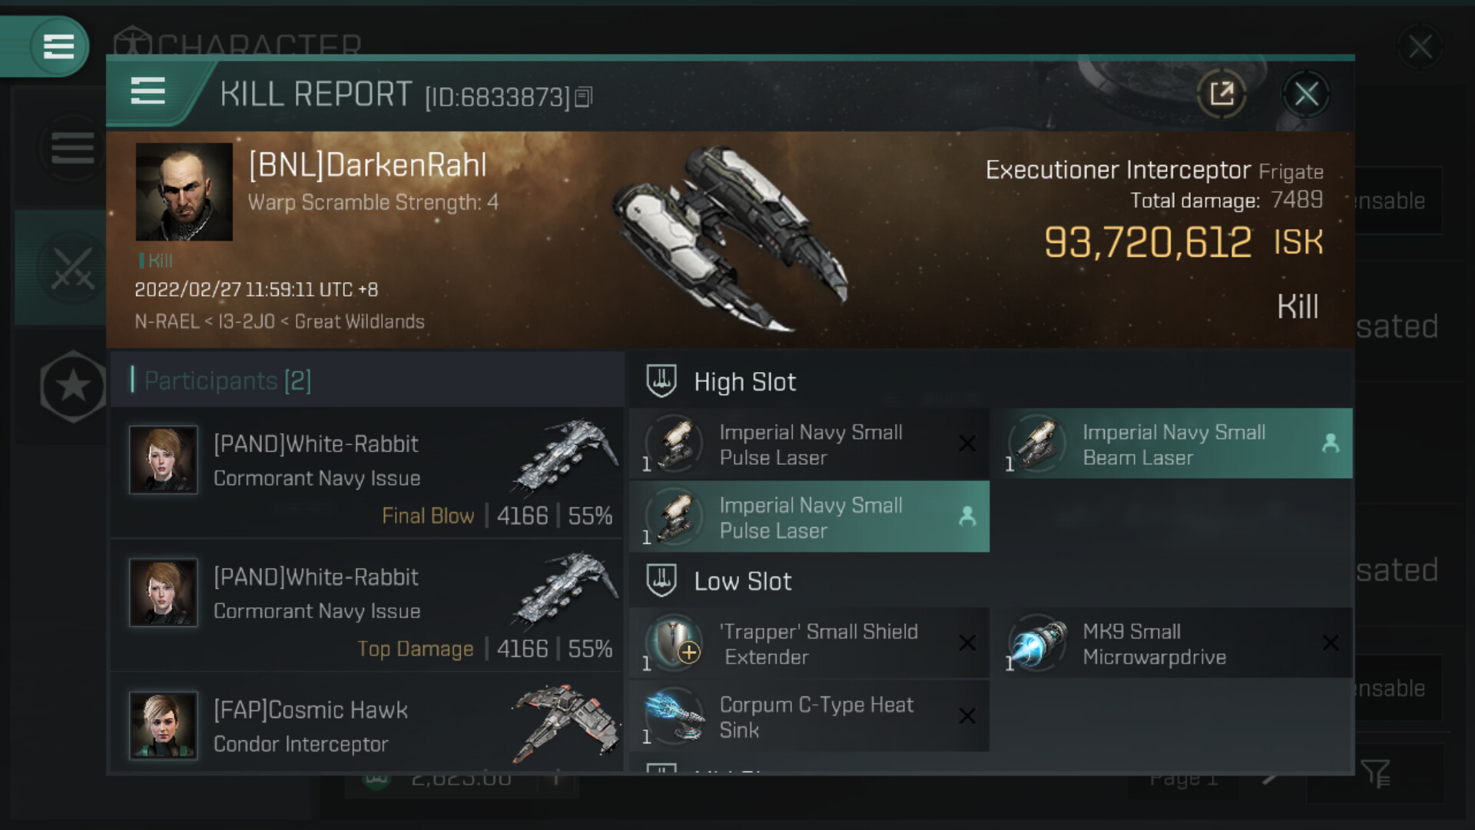The height and width of the screenshot is (830, 1475).
Task: Copy the kill report ID
Action: click(584, 98)
